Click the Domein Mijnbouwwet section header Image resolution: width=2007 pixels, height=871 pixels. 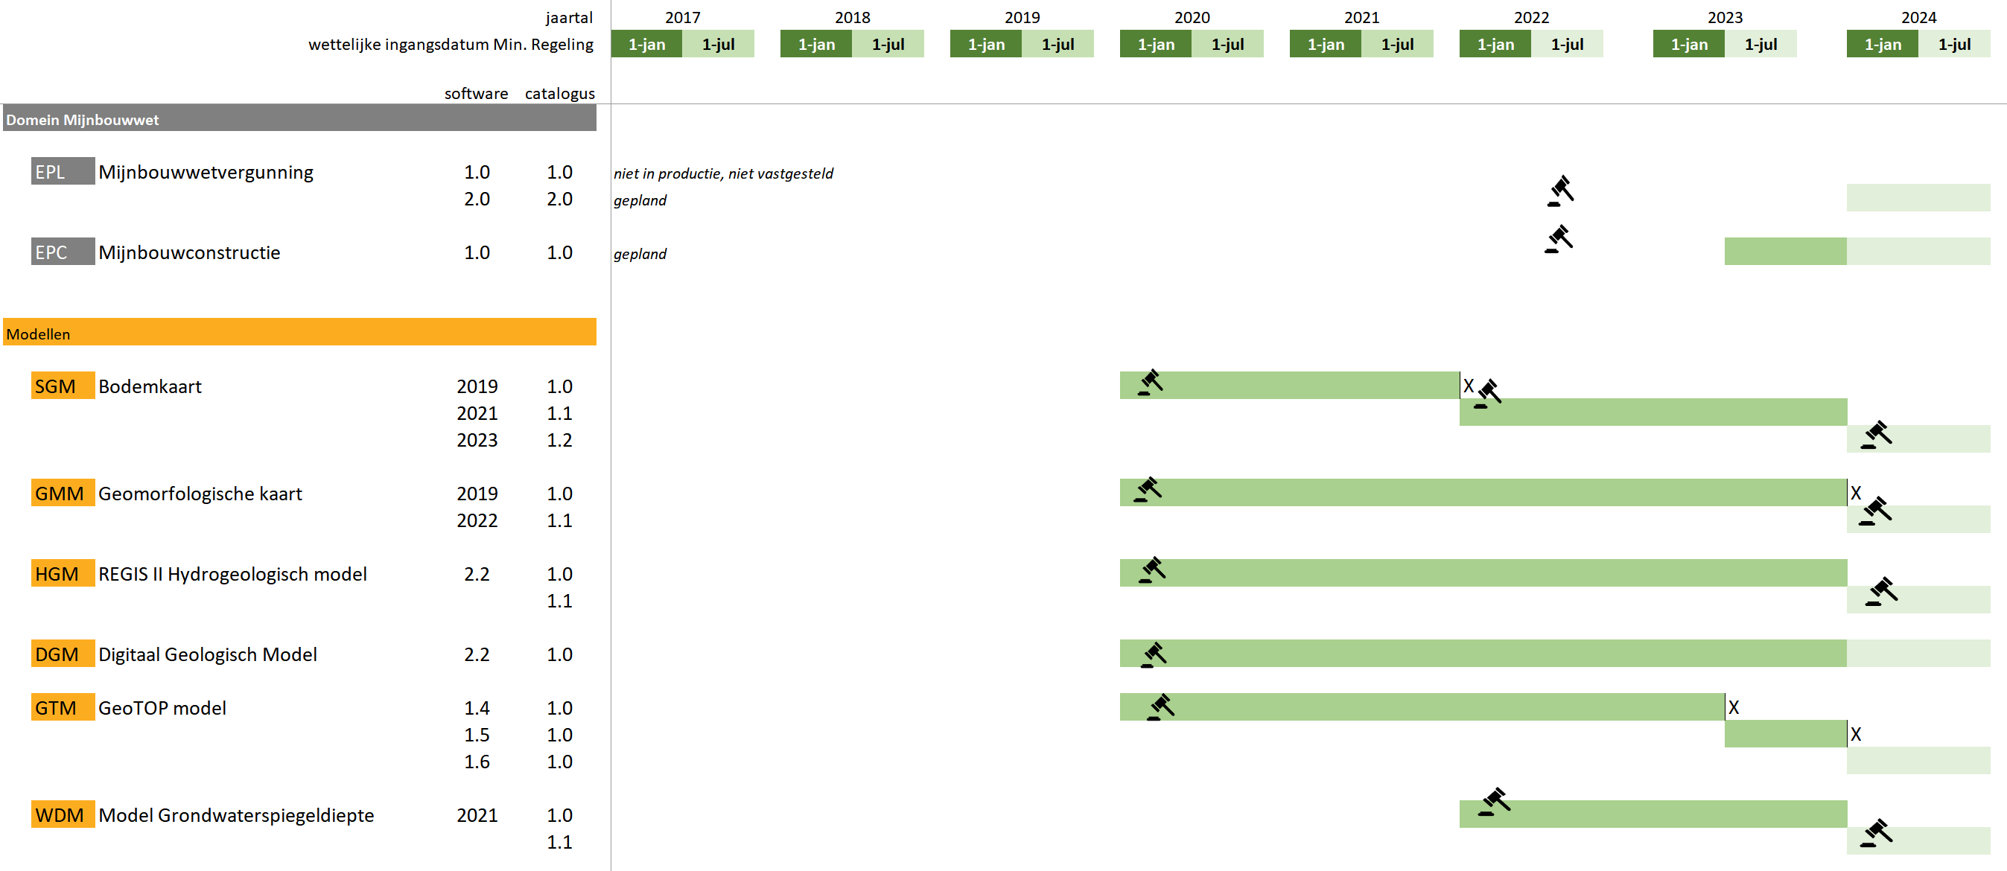click(x=299, y=119)
